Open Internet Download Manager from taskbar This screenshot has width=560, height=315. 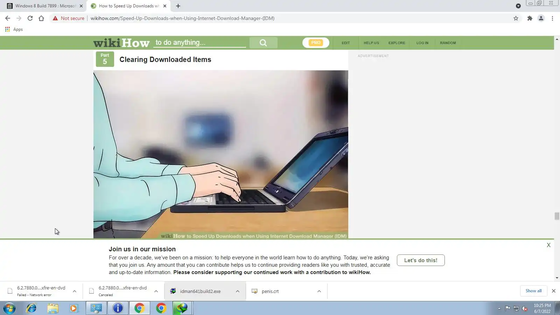(x=182, y=308)
